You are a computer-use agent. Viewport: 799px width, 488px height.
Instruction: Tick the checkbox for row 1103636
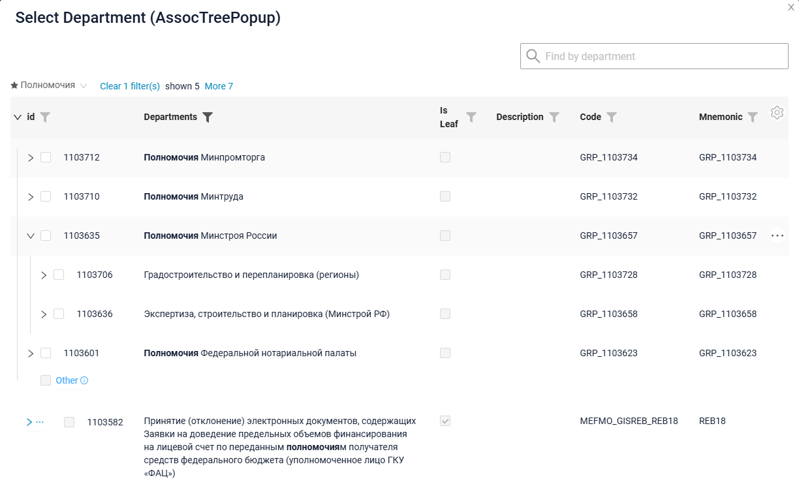tap(59, 314)
